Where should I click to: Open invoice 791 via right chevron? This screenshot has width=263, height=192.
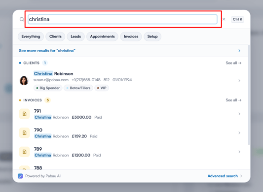tap(239, 114)
